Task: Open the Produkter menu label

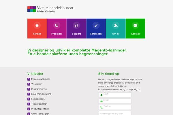Action: (x=57, y=34)
